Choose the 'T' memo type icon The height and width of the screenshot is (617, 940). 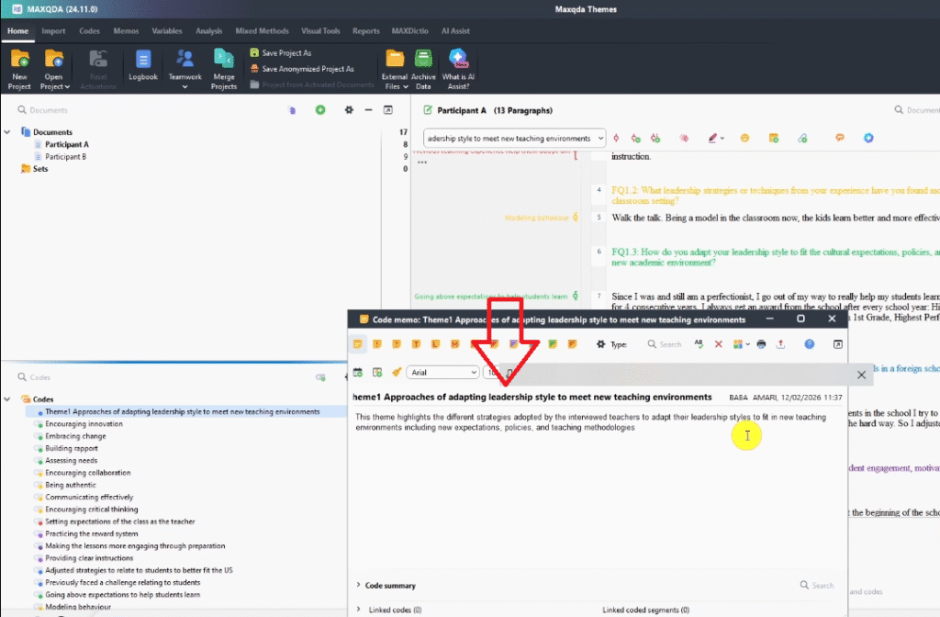click(x=416, y=344)
